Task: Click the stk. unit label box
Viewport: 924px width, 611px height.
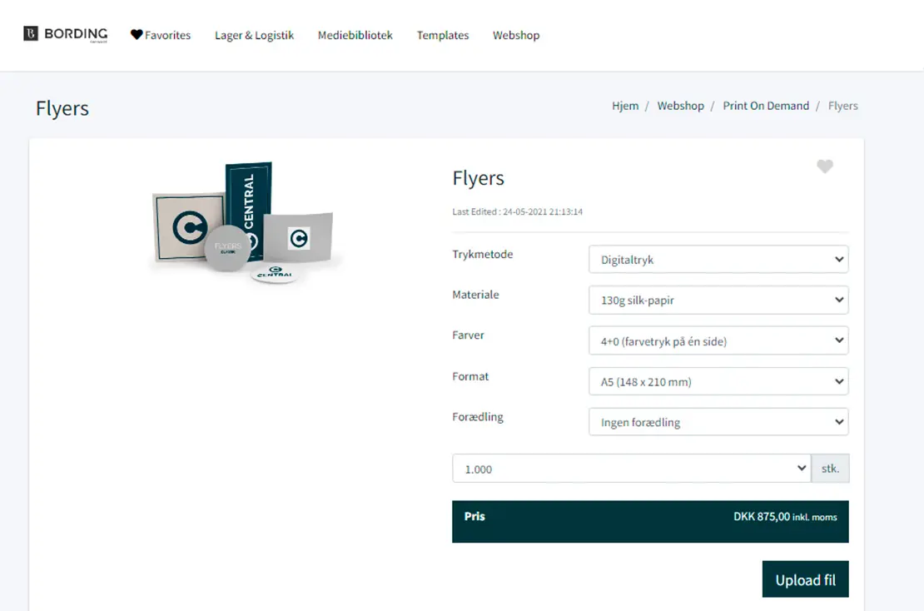Action: [x=830, y=469]
